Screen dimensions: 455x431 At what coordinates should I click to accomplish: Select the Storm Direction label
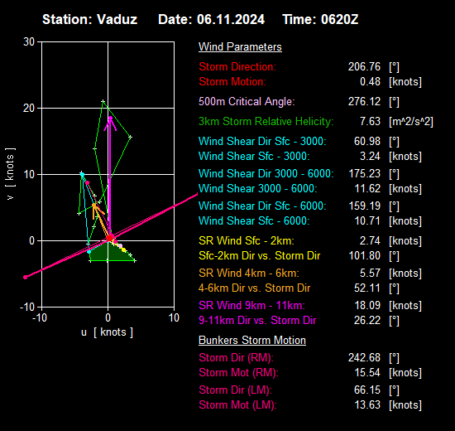coord(237,66)
